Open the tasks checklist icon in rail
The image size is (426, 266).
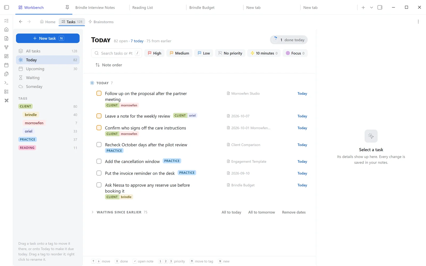click(x=6, y=21)
